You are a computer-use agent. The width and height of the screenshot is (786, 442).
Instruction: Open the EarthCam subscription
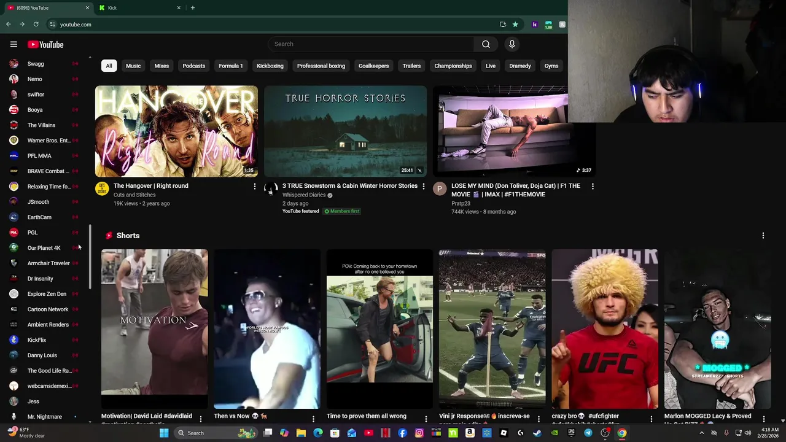(x=43, y=217)
